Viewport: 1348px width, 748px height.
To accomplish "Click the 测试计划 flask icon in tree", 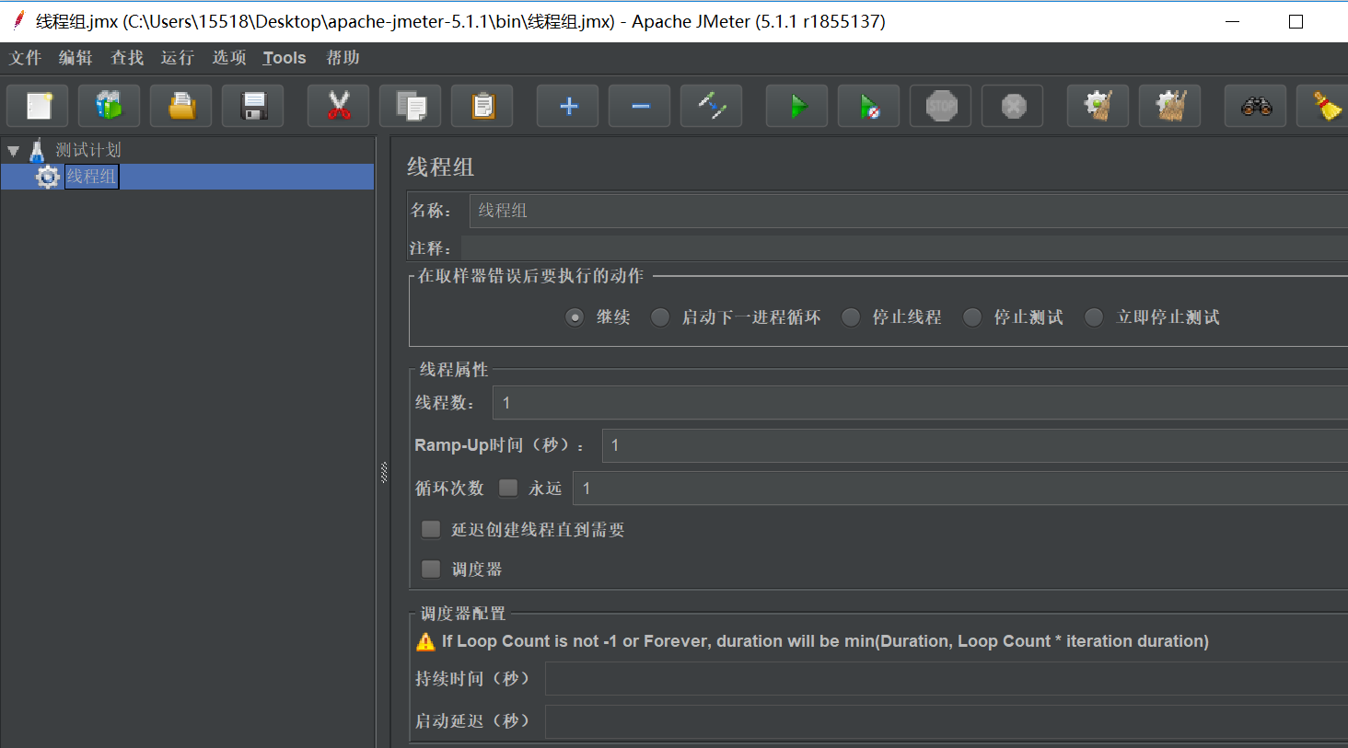I will pyautogui.click(x=37, y=150).
